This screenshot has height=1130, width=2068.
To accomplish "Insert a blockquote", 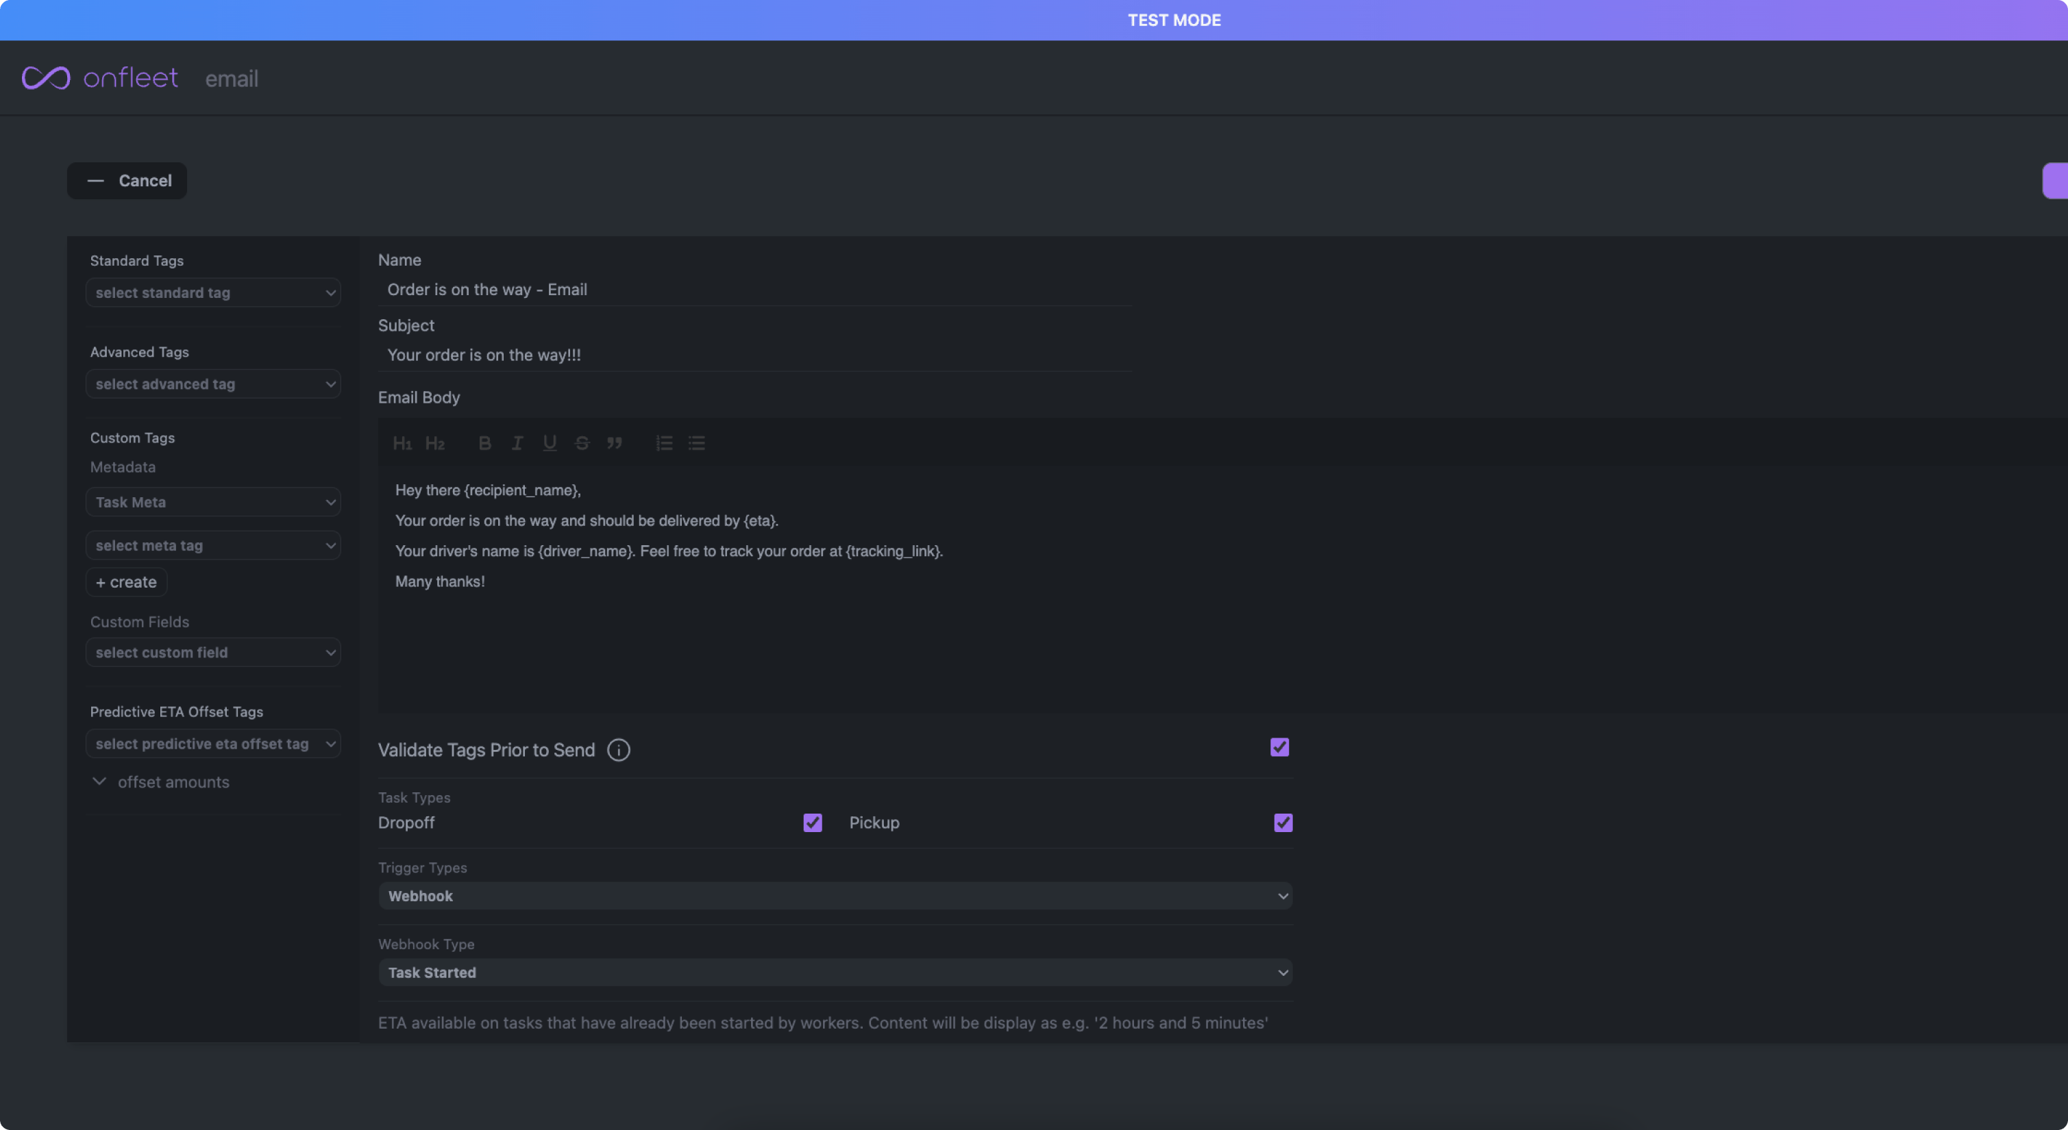I will [x=615, y=442].
